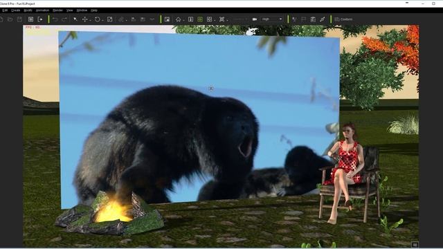Click the flag-shaped toolbar icon
This screenshot has width=443, height=249.
(x=303, y=19)
